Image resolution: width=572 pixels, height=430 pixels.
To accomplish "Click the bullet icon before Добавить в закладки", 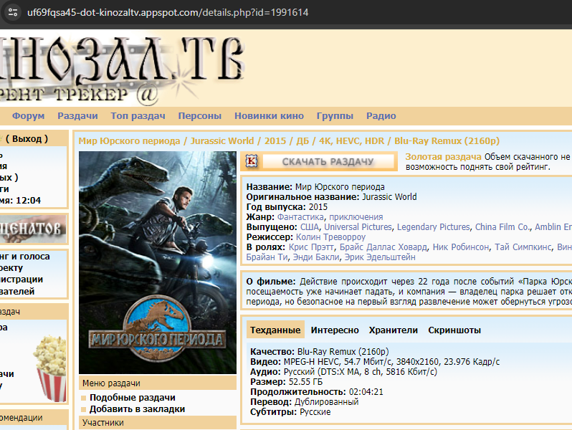I will point(84,409).
